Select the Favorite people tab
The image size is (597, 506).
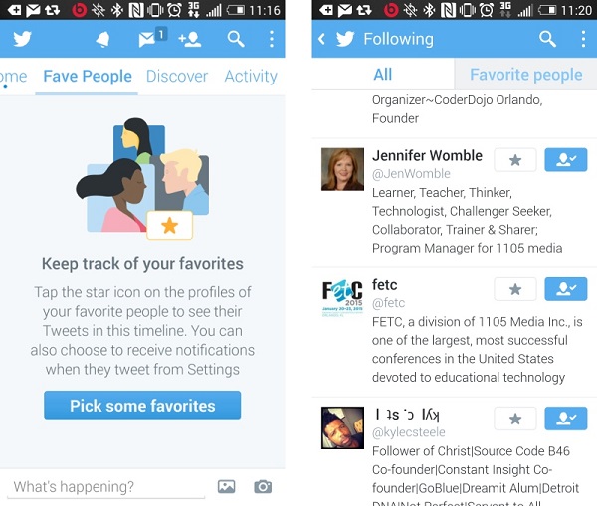coord(525,75)
